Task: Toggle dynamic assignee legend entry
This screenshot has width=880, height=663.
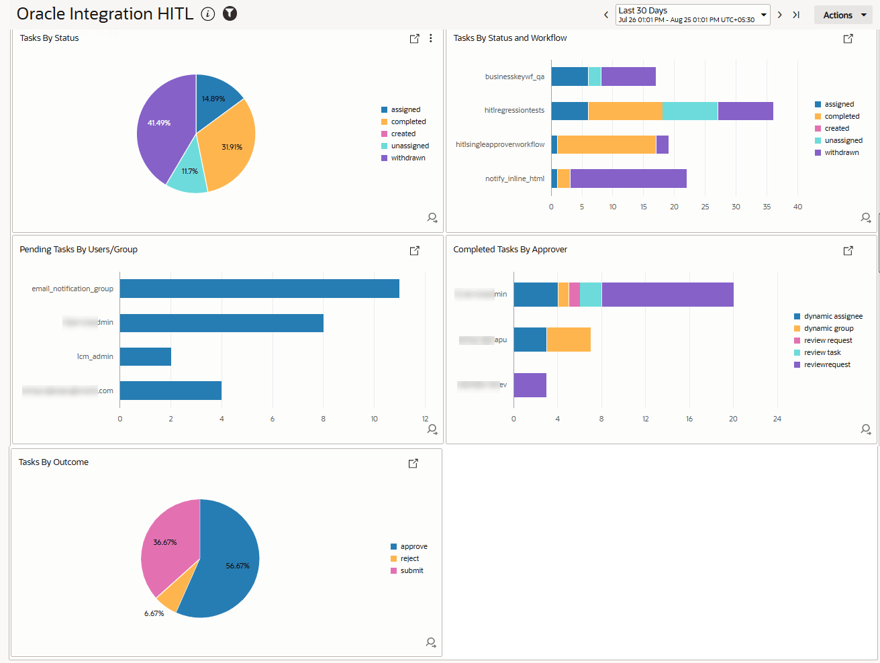Action: click(x=828, y=316)
